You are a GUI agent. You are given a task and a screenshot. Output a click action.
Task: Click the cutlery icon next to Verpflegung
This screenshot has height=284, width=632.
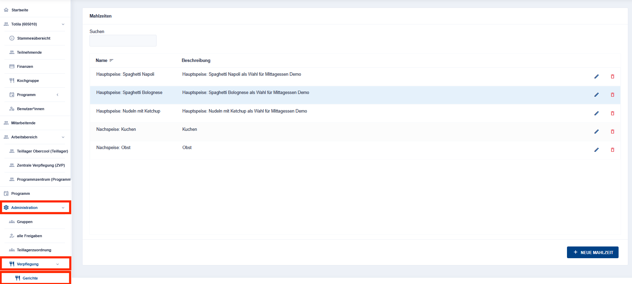coord(12,264)
